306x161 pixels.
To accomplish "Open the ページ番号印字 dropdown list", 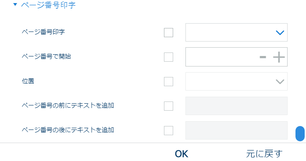I will pos(236,32).
